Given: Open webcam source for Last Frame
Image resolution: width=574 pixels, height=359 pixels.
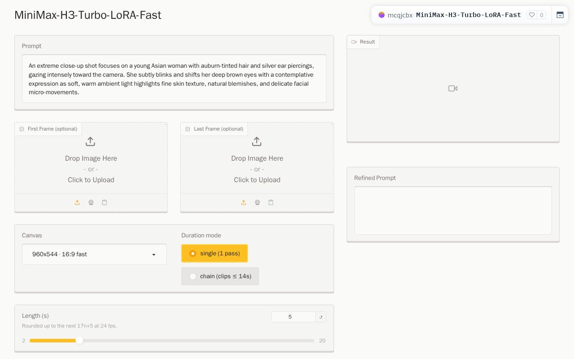Looking at the screenshot, I should click(257, 202).
